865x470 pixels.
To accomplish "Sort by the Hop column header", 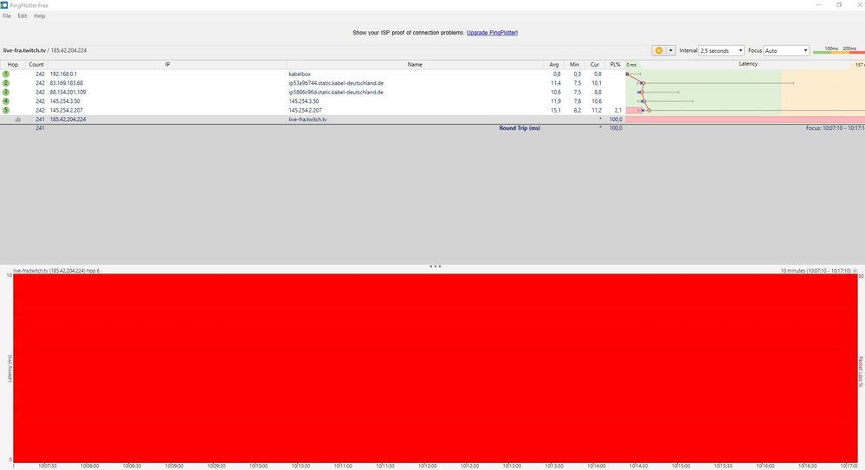I will click(x=13, y=65).
